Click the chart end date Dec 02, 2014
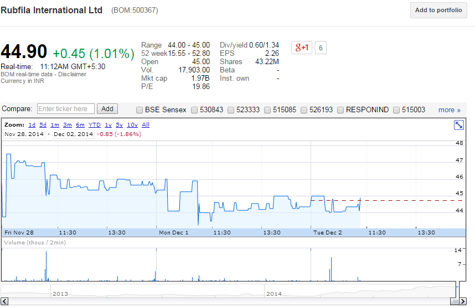 73,134
